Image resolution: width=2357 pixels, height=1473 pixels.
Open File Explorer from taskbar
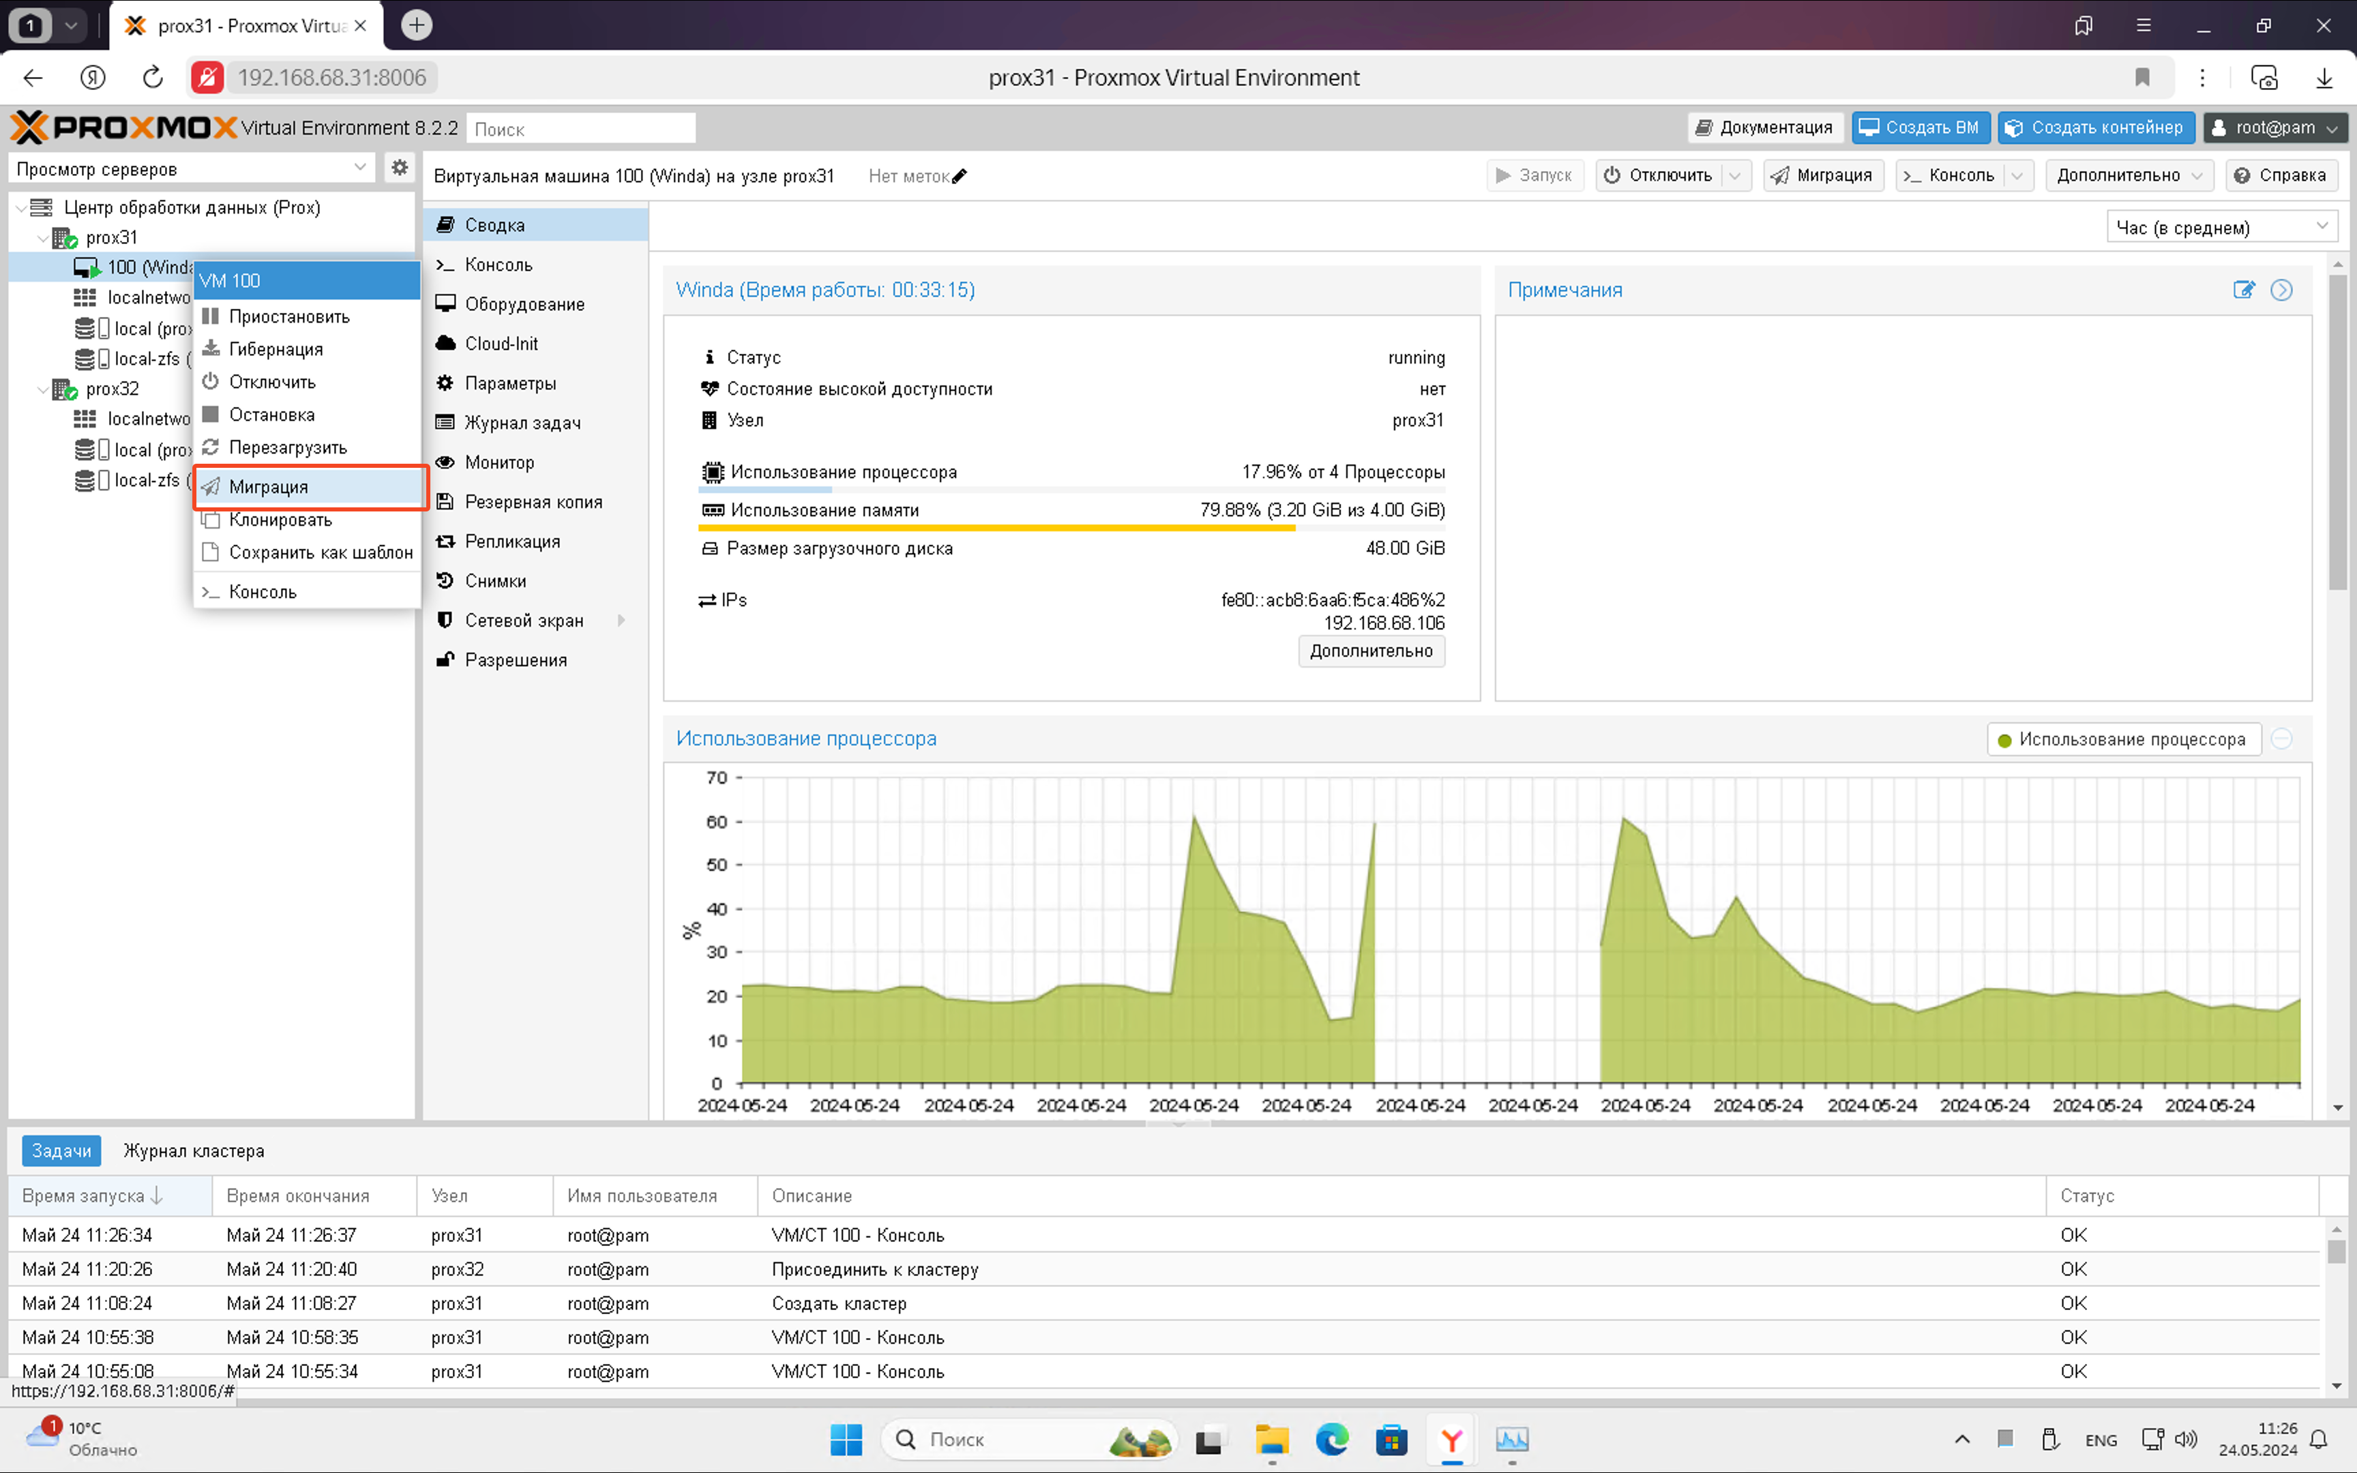pos(1272,1439)
